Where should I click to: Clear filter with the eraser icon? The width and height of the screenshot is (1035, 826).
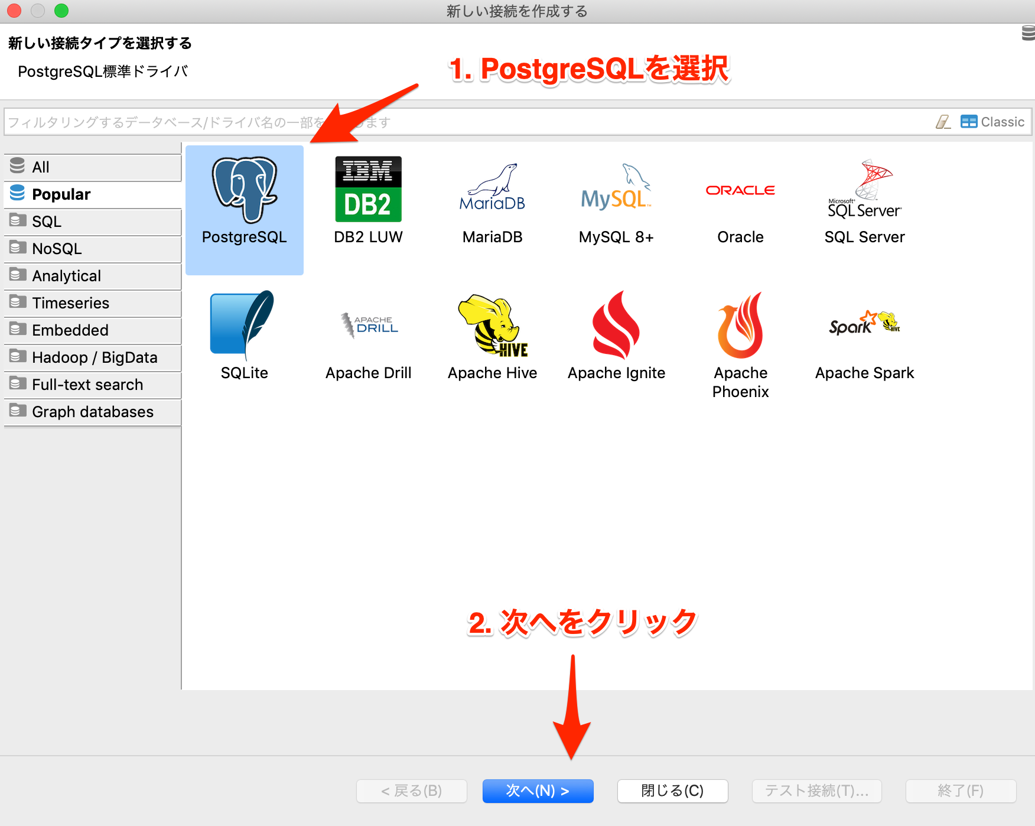pos(943,122)
